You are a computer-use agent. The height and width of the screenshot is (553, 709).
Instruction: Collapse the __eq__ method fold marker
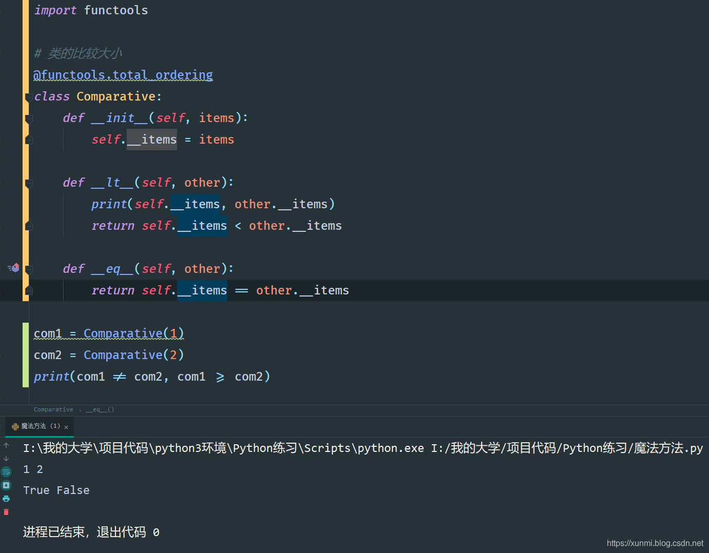click(29, 269)
